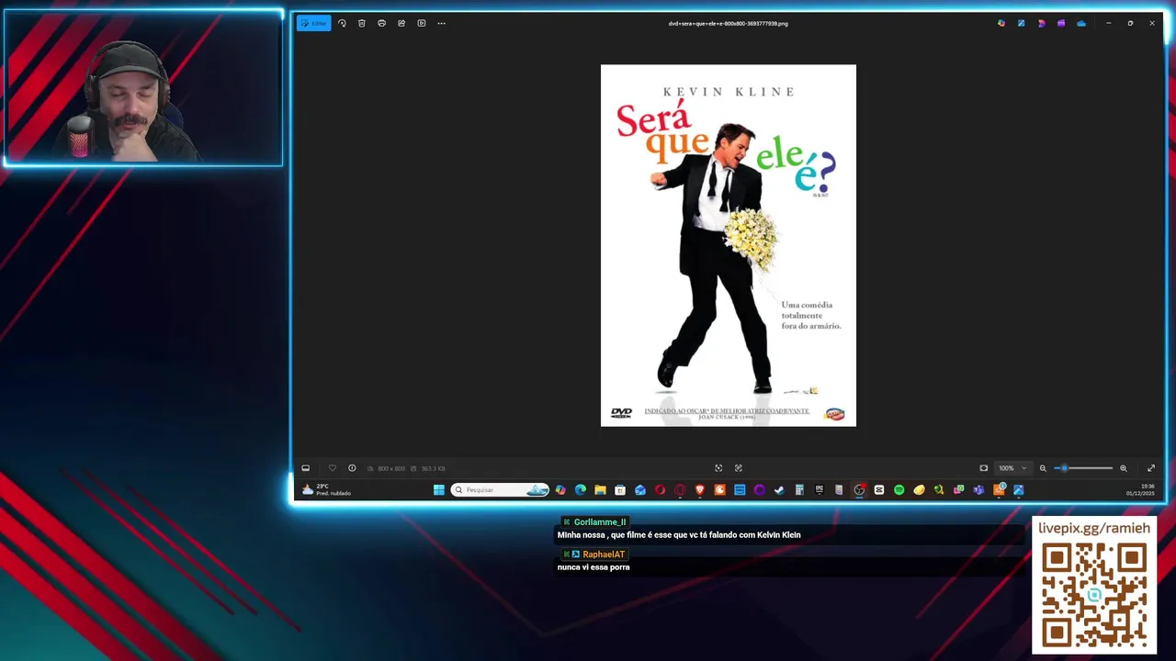Open the three-dots more options menu

[441, 23]
